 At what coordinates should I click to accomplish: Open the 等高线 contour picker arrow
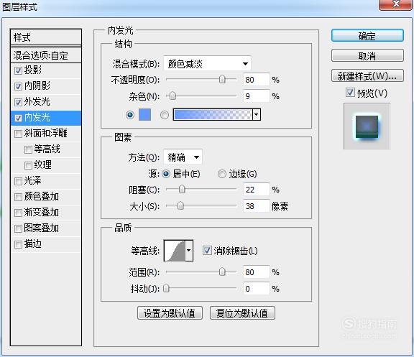click(x=189, y=250)
